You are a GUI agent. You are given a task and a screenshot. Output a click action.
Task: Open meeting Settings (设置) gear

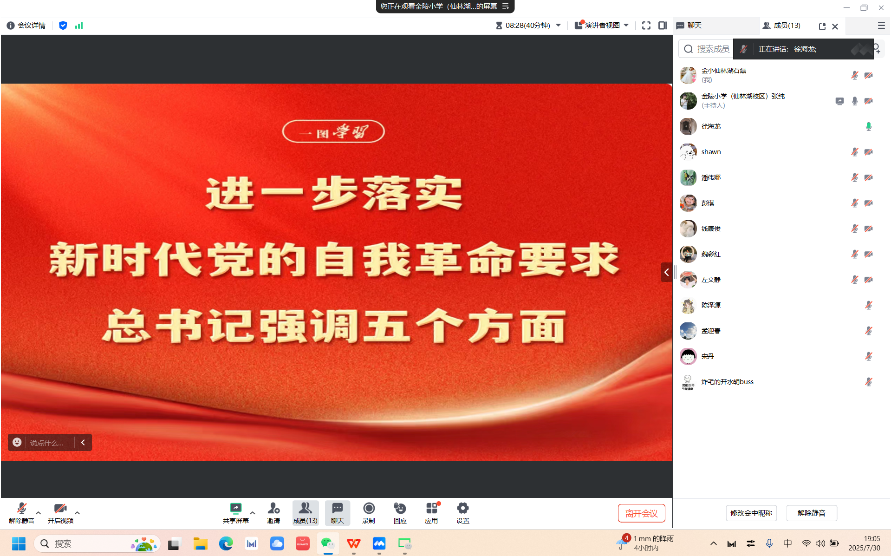coord(462,509)
